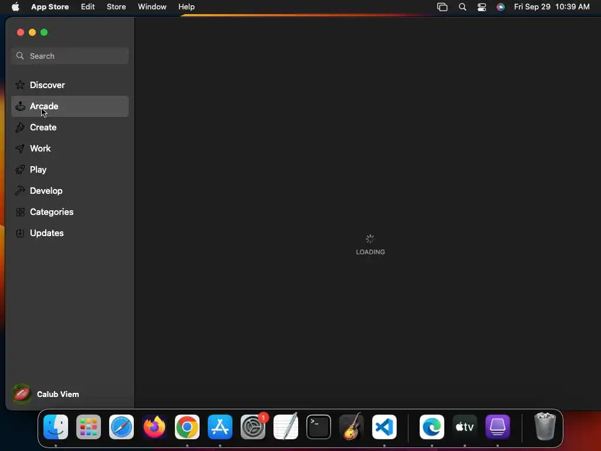Click the App Store Dock icon

tap(220, 427)
